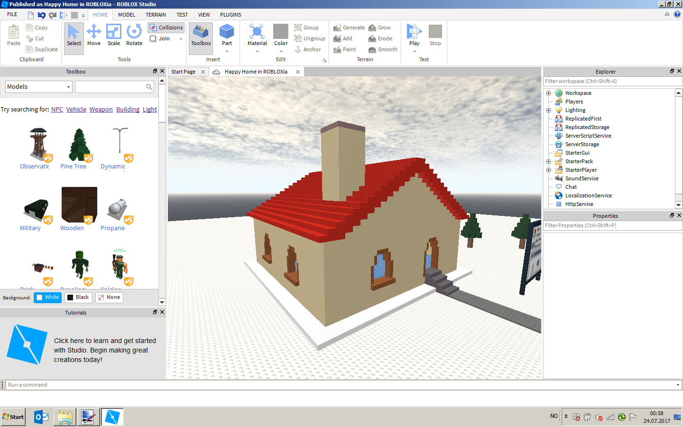683x427 pixels.
Task: Select the Grow terrain tool
Action: pyautogui.click(x=379, y=28)
